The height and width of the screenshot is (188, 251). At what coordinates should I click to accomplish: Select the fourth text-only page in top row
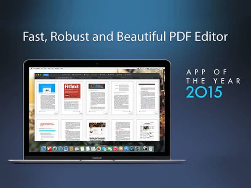[122, 98]
